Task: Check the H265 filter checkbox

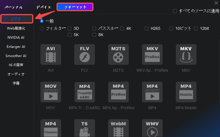Action: coord(147,29)
